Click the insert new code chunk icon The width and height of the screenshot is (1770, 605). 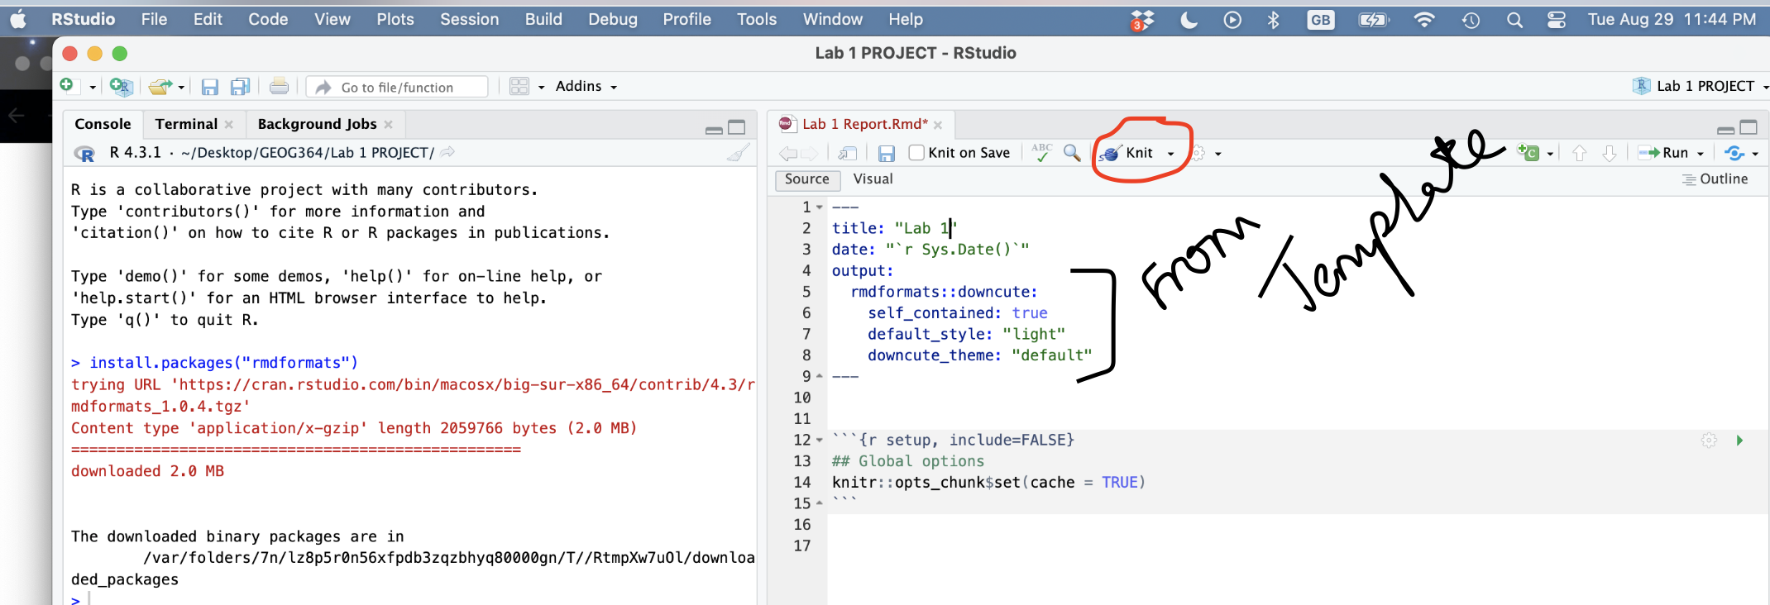pos(1528,153)
